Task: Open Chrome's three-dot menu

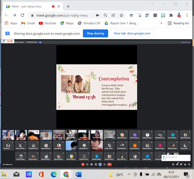Action: (x=187, y=15)
